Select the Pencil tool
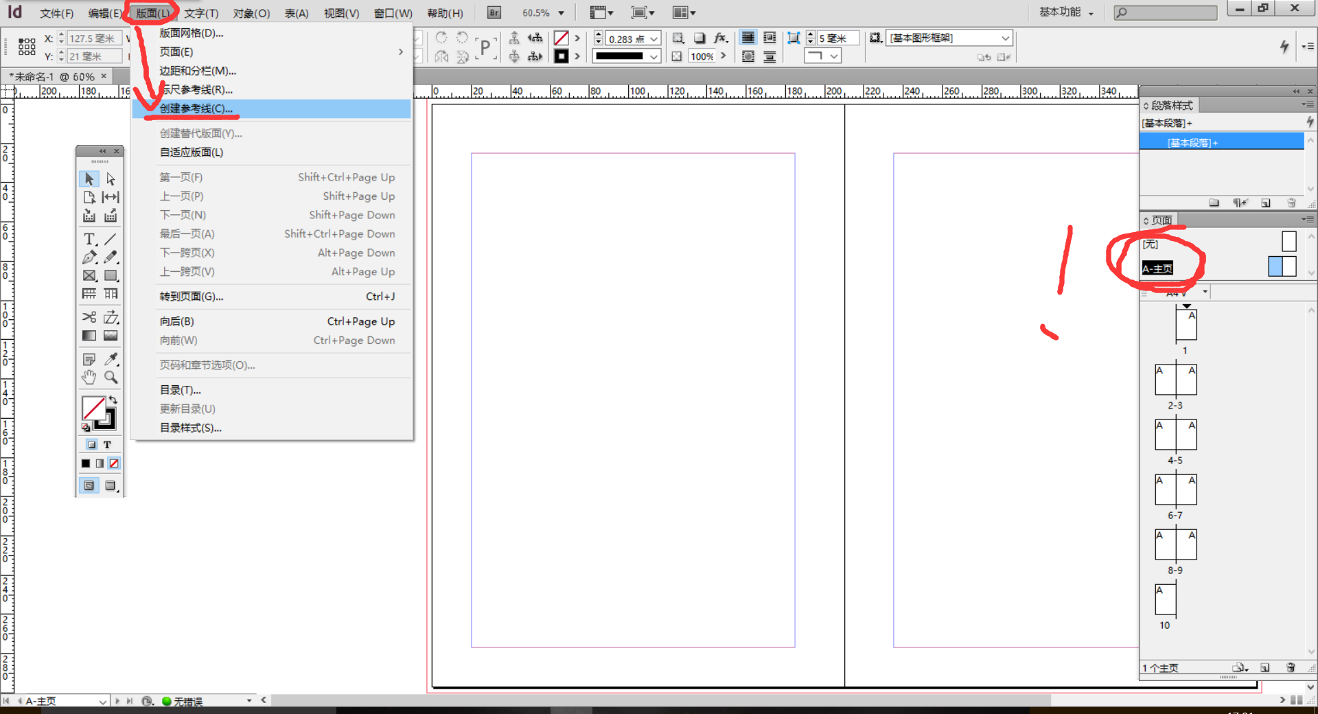This screenshot has height=714, width=1318. (111, 257)
